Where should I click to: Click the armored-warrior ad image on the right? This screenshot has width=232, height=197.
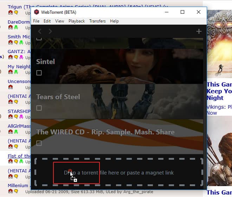tap(219, 44)
